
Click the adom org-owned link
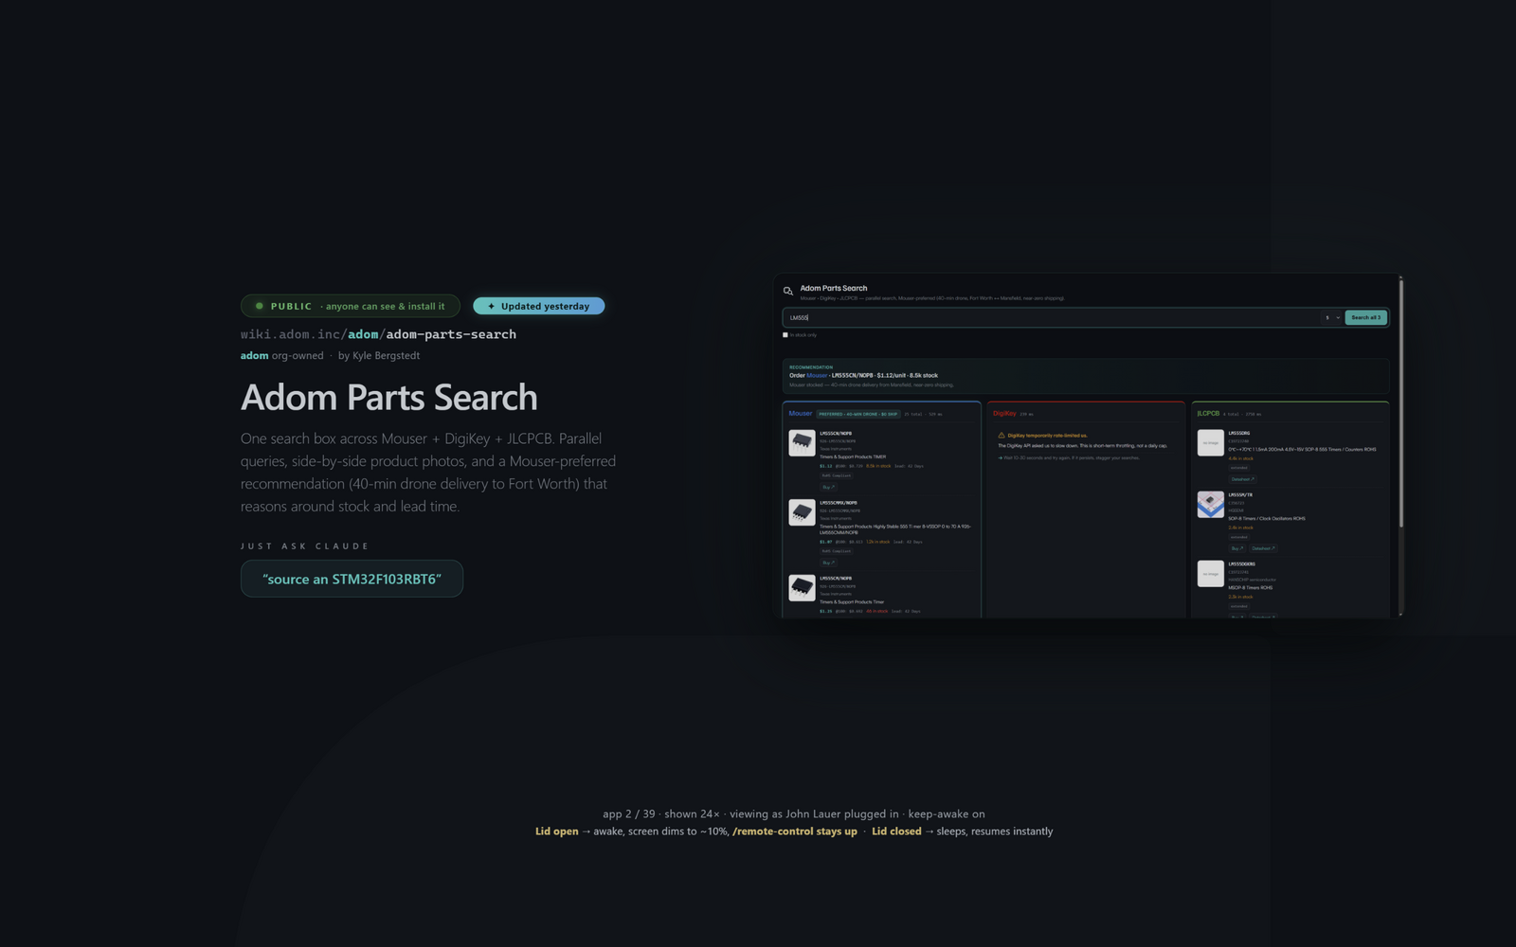pos(281,356)
